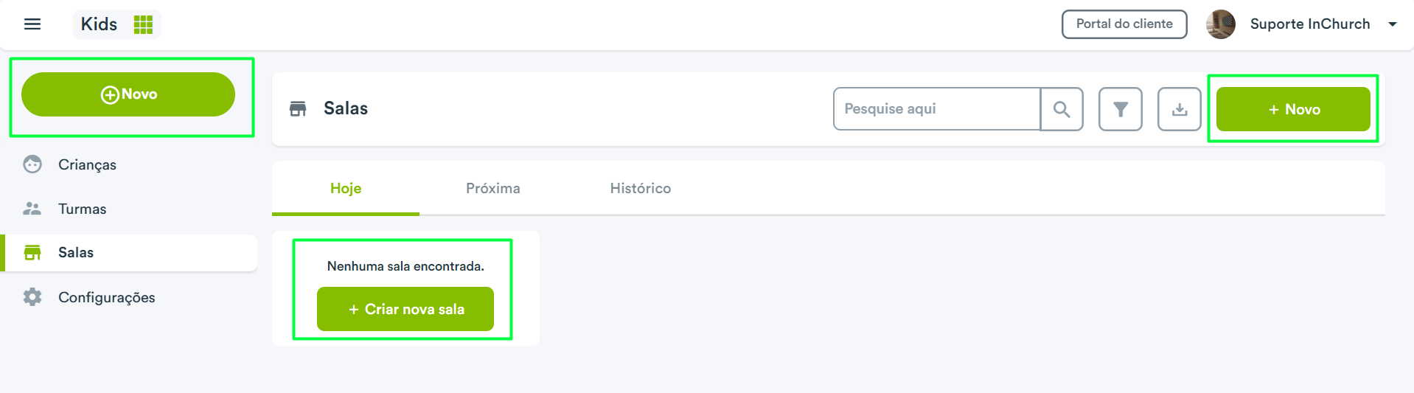This screenshot has height=393, width=1414.
Task: Switch to the Próxima tab
Action: (493, 188)
